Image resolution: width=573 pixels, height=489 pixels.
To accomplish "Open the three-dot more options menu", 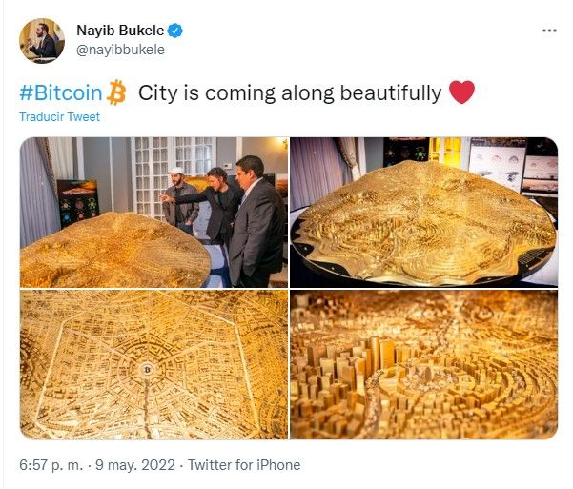I will 549,31.
